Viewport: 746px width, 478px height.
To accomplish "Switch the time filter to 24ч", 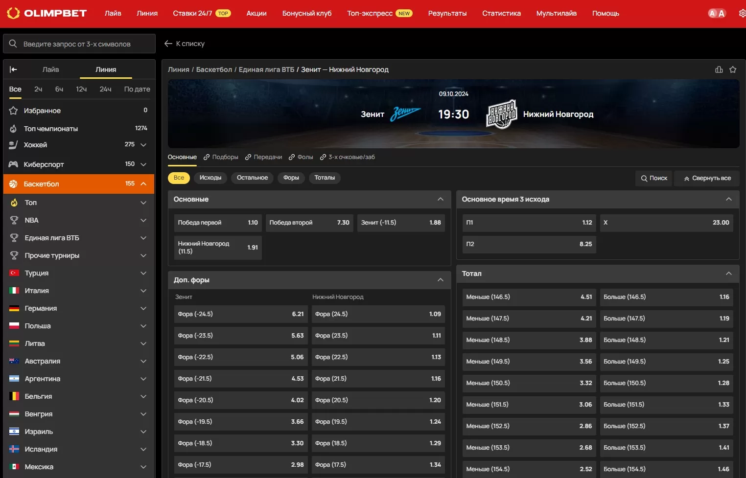I will (105, 89).
